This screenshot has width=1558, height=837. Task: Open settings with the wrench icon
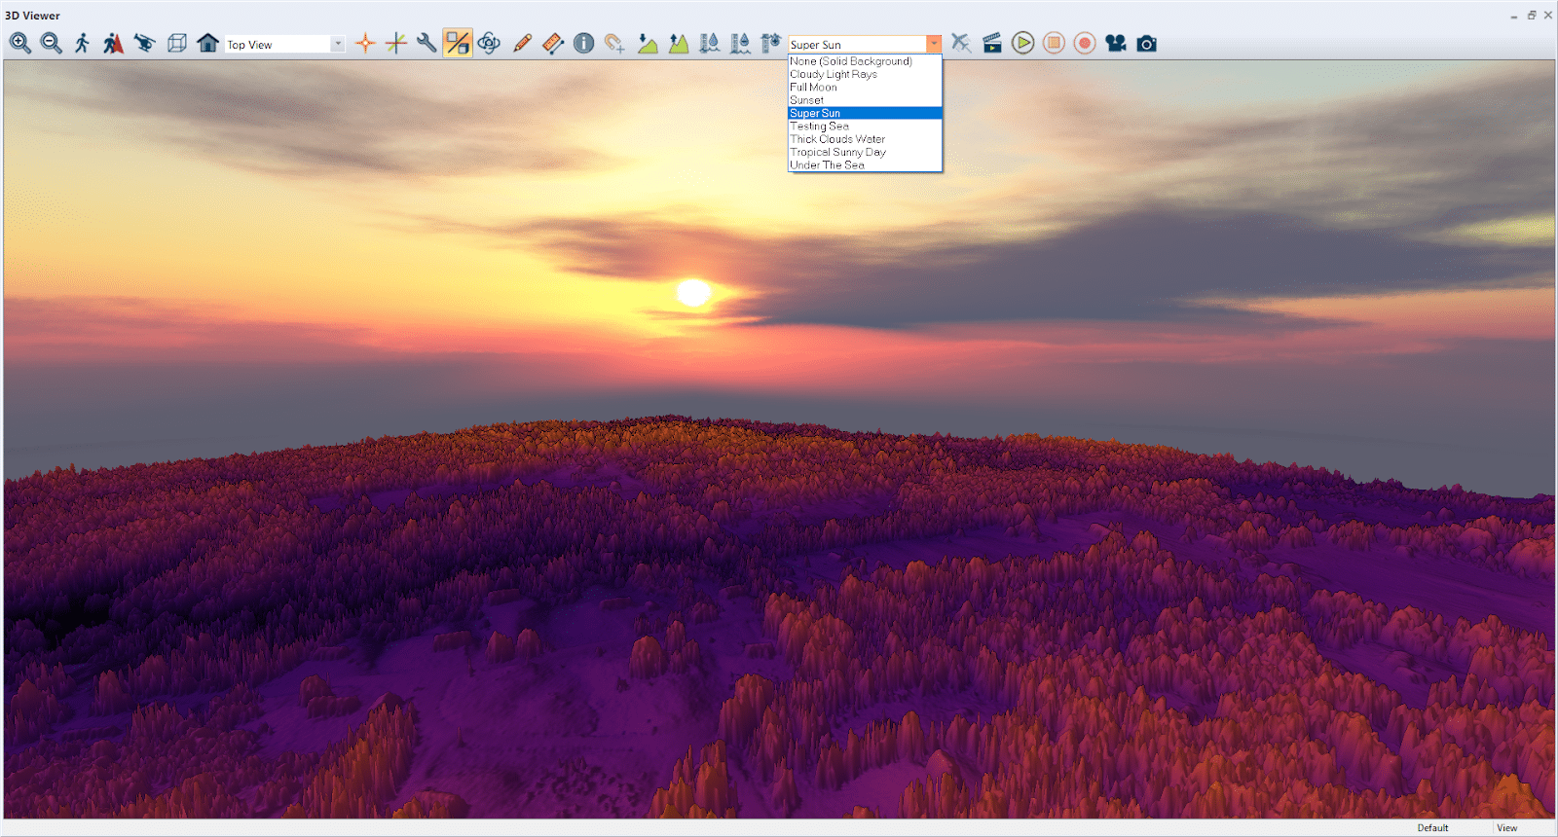[427, 44]
